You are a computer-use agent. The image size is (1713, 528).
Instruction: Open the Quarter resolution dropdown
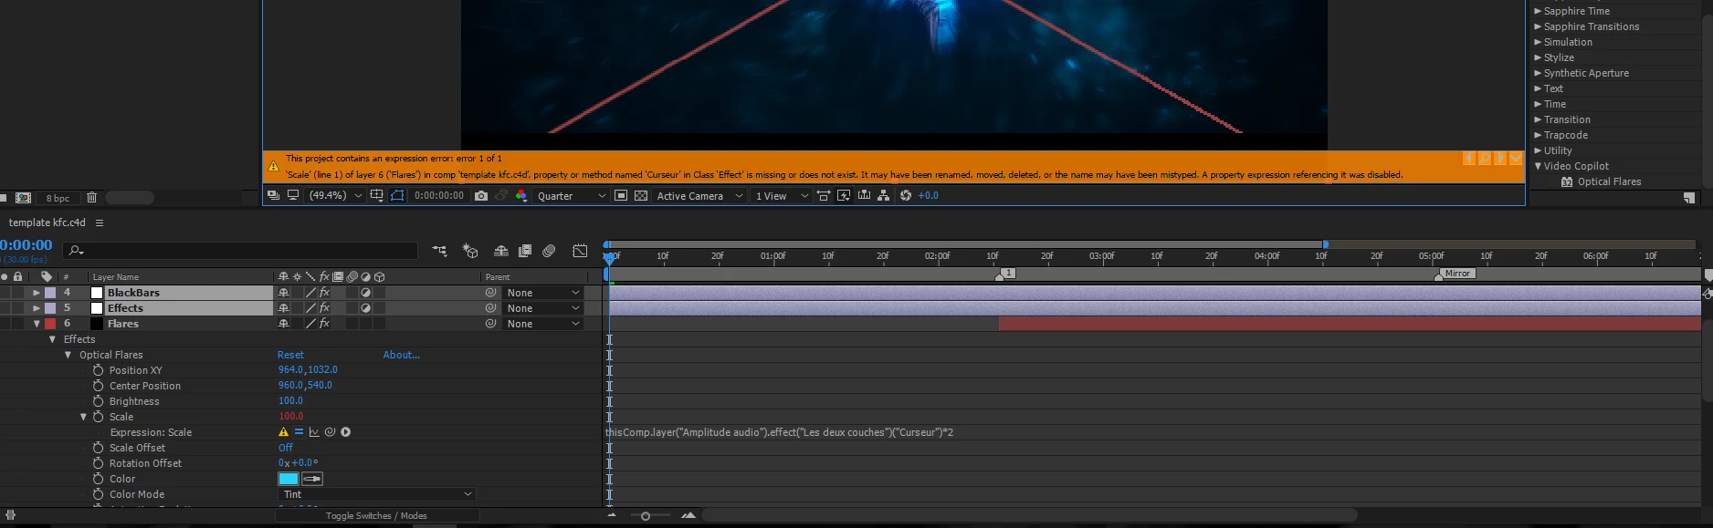pyautogui.click(x=572, y=195)
